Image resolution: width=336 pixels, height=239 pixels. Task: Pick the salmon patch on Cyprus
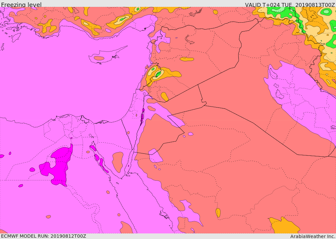pyautogui.click(x=99, y=58)
